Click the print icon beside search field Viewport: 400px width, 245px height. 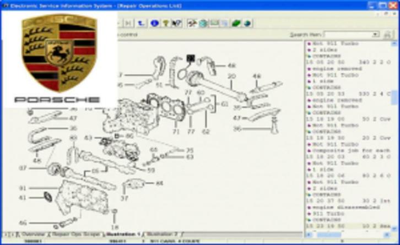(387, 35)
